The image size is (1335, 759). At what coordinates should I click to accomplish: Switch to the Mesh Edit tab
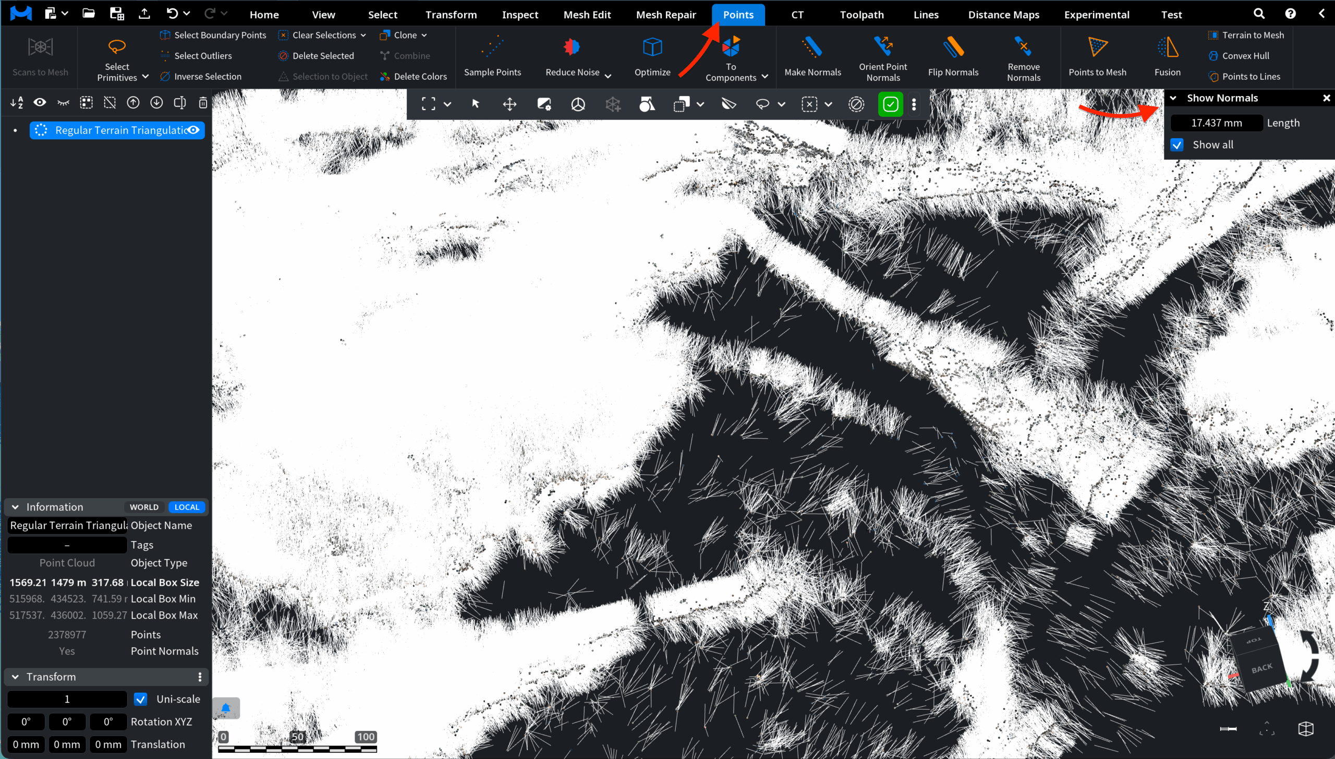coord(587,15)
